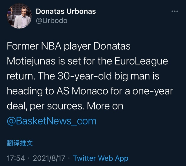The width and height of the screenshot is (186, 166).
Task: Open the @BasketNews_com mention link
Action: pyautogui.click(x=51, y=121)
